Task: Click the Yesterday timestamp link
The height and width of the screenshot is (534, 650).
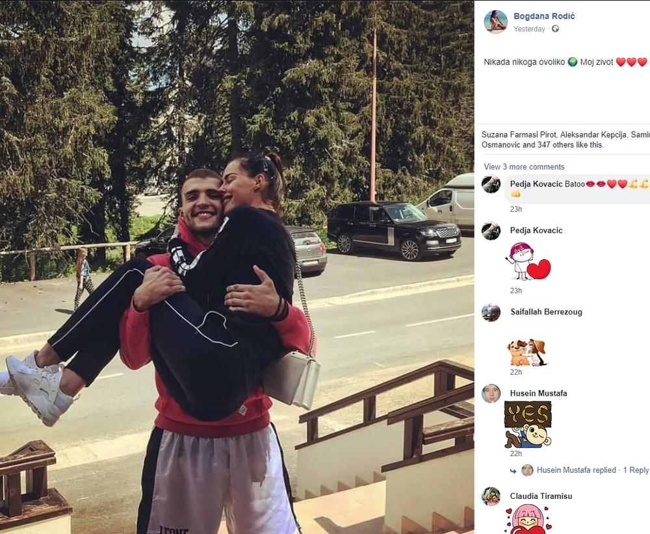Action: click(529, 29)
